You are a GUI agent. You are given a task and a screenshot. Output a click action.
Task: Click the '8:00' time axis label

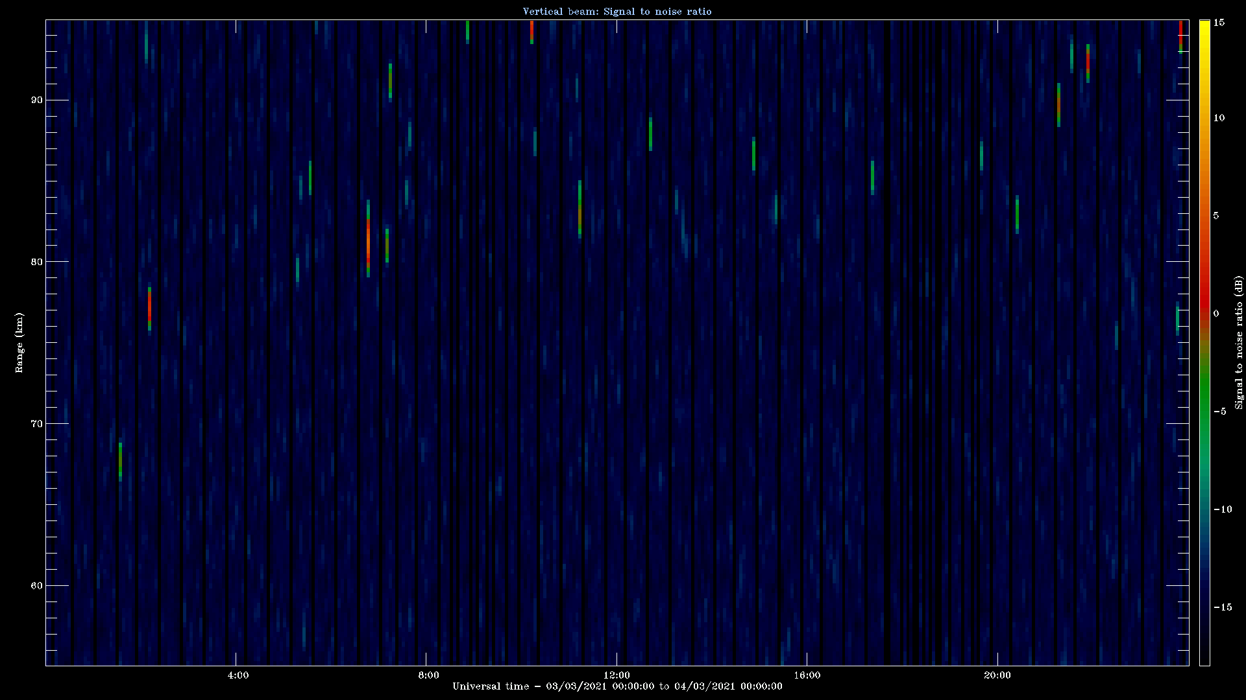428,675
